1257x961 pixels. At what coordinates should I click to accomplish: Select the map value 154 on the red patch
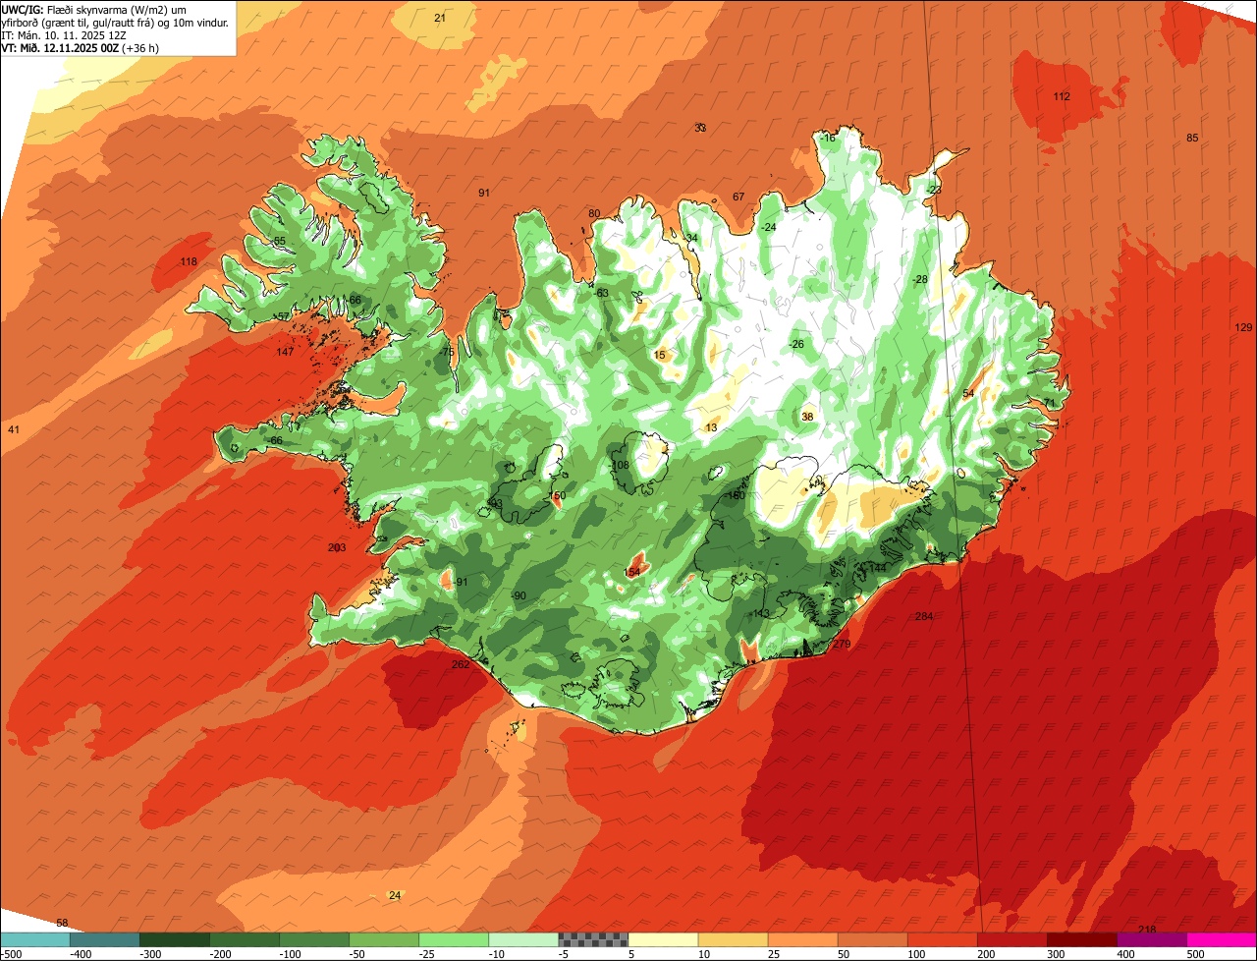pos(632,572)
